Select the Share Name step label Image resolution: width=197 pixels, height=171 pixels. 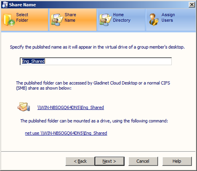(70, 17)
